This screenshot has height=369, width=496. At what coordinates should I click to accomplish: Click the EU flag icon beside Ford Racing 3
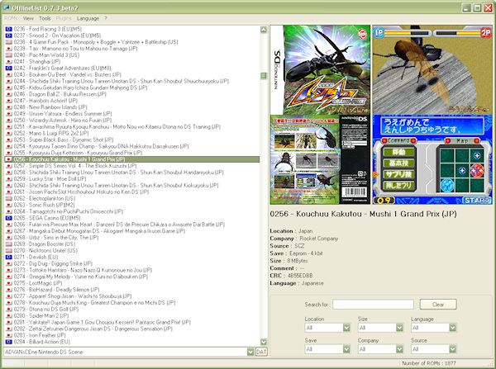tap(7, 28)
